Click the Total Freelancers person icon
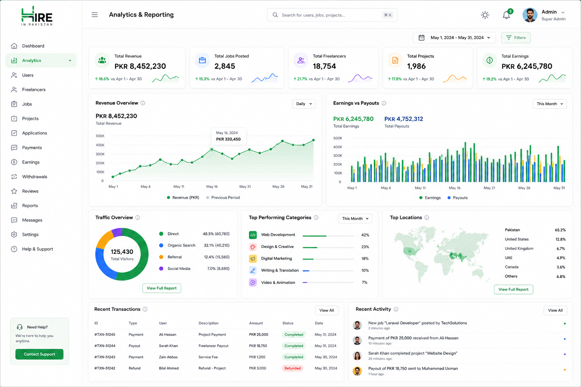Screen dimensions: 581x387 pos(301,60)
